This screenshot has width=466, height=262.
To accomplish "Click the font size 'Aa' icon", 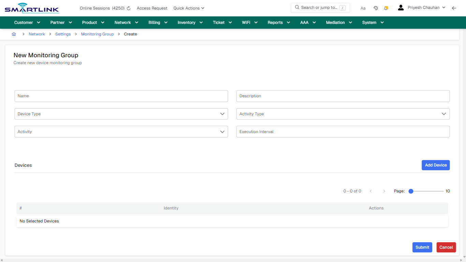I will click(x=363, y=8).
